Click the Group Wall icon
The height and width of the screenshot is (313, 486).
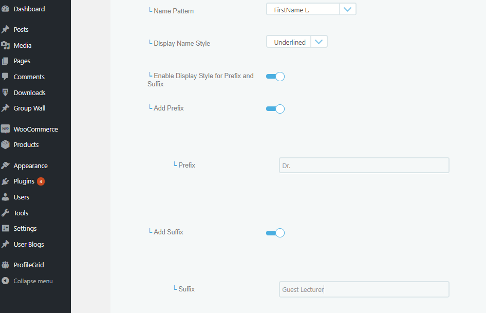coord(7,108)
